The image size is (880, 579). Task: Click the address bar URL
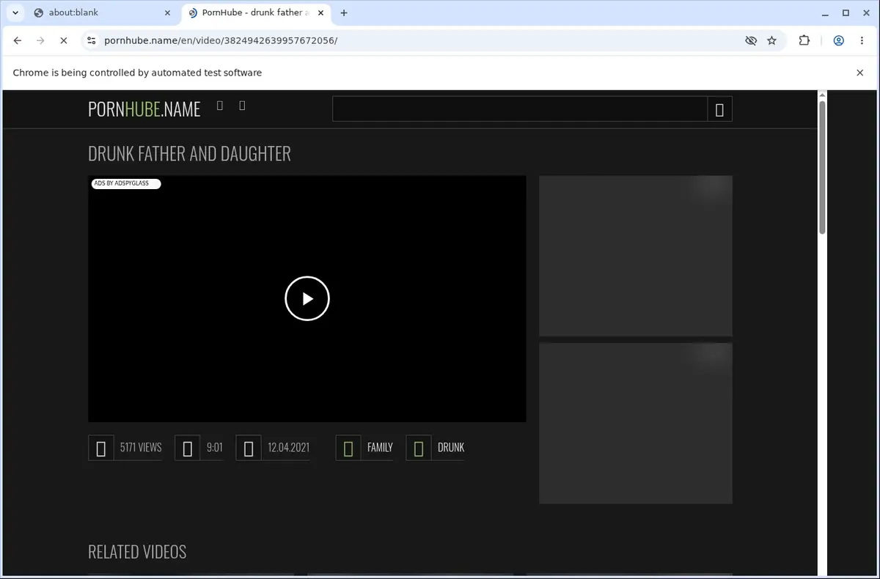point(221,40)
